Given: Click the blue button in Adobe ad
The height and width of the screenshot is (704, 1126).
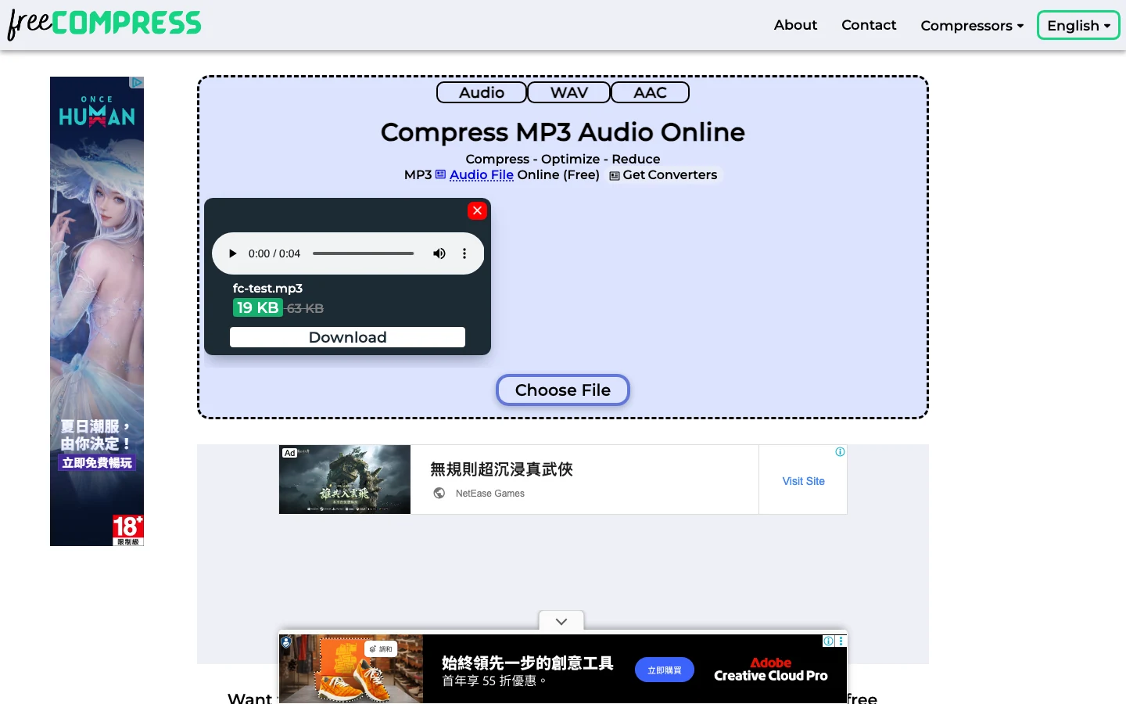Looking at the screenshot, I should (x=664, y=670).
